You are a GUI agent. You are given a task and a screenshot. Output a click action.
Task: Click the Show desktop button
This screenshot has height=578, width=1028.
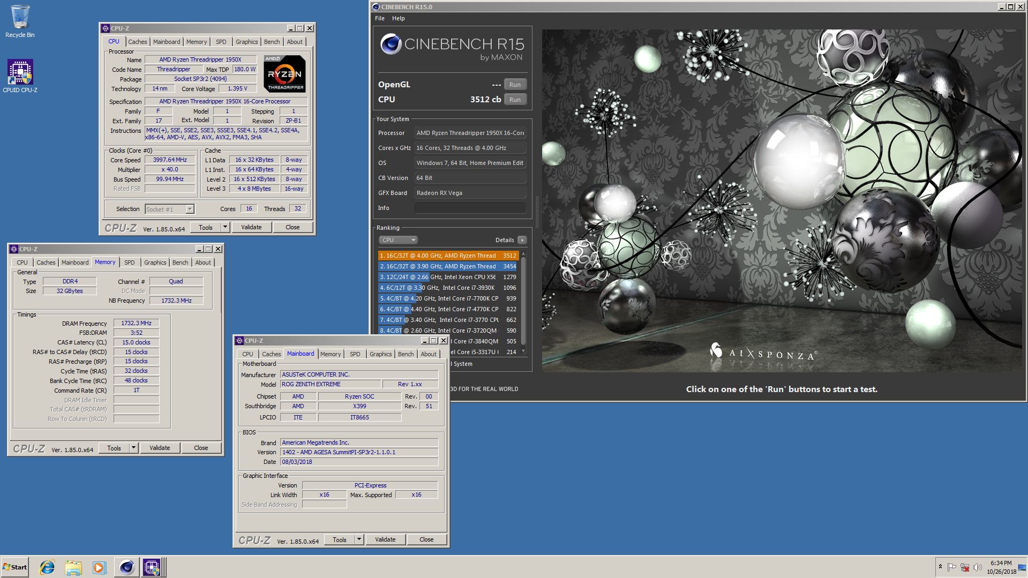click(1023, 567)
